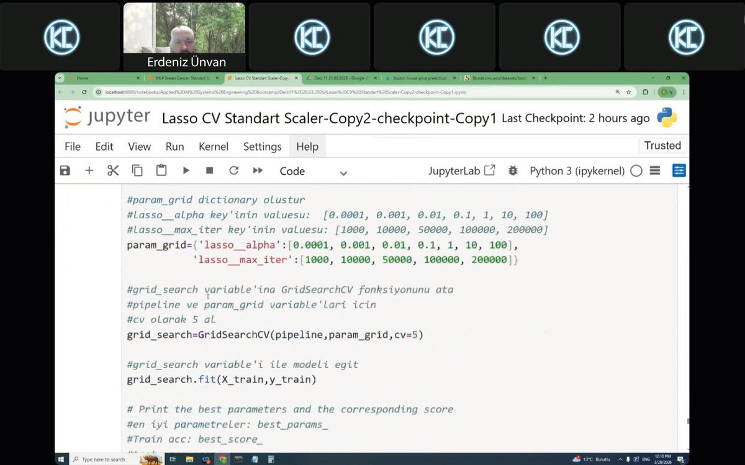Screen dimensions: 745x465
Task: Open the Task View taskbar icon
Action: (173, 459)
